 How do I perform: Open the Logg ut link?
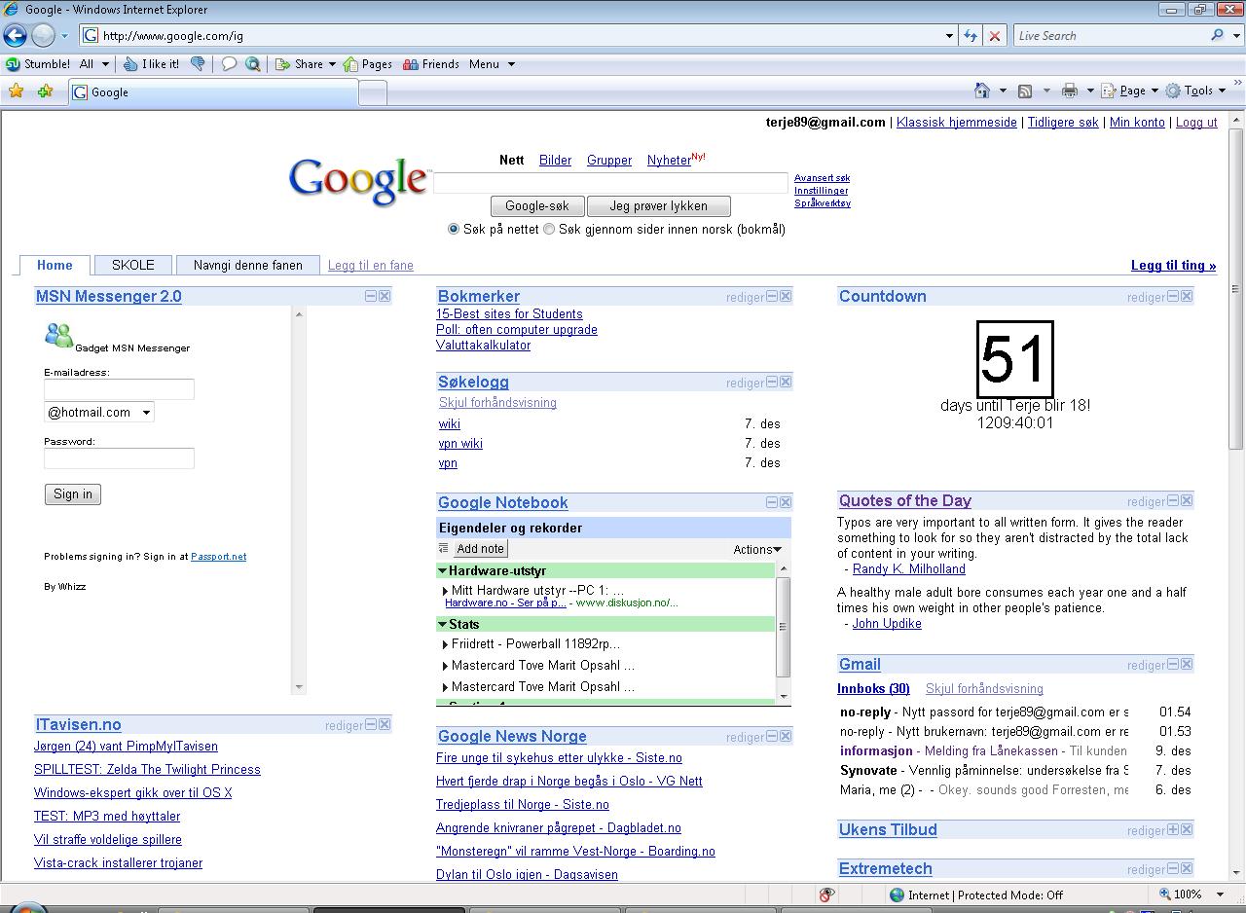click(x=1196, y=123)
